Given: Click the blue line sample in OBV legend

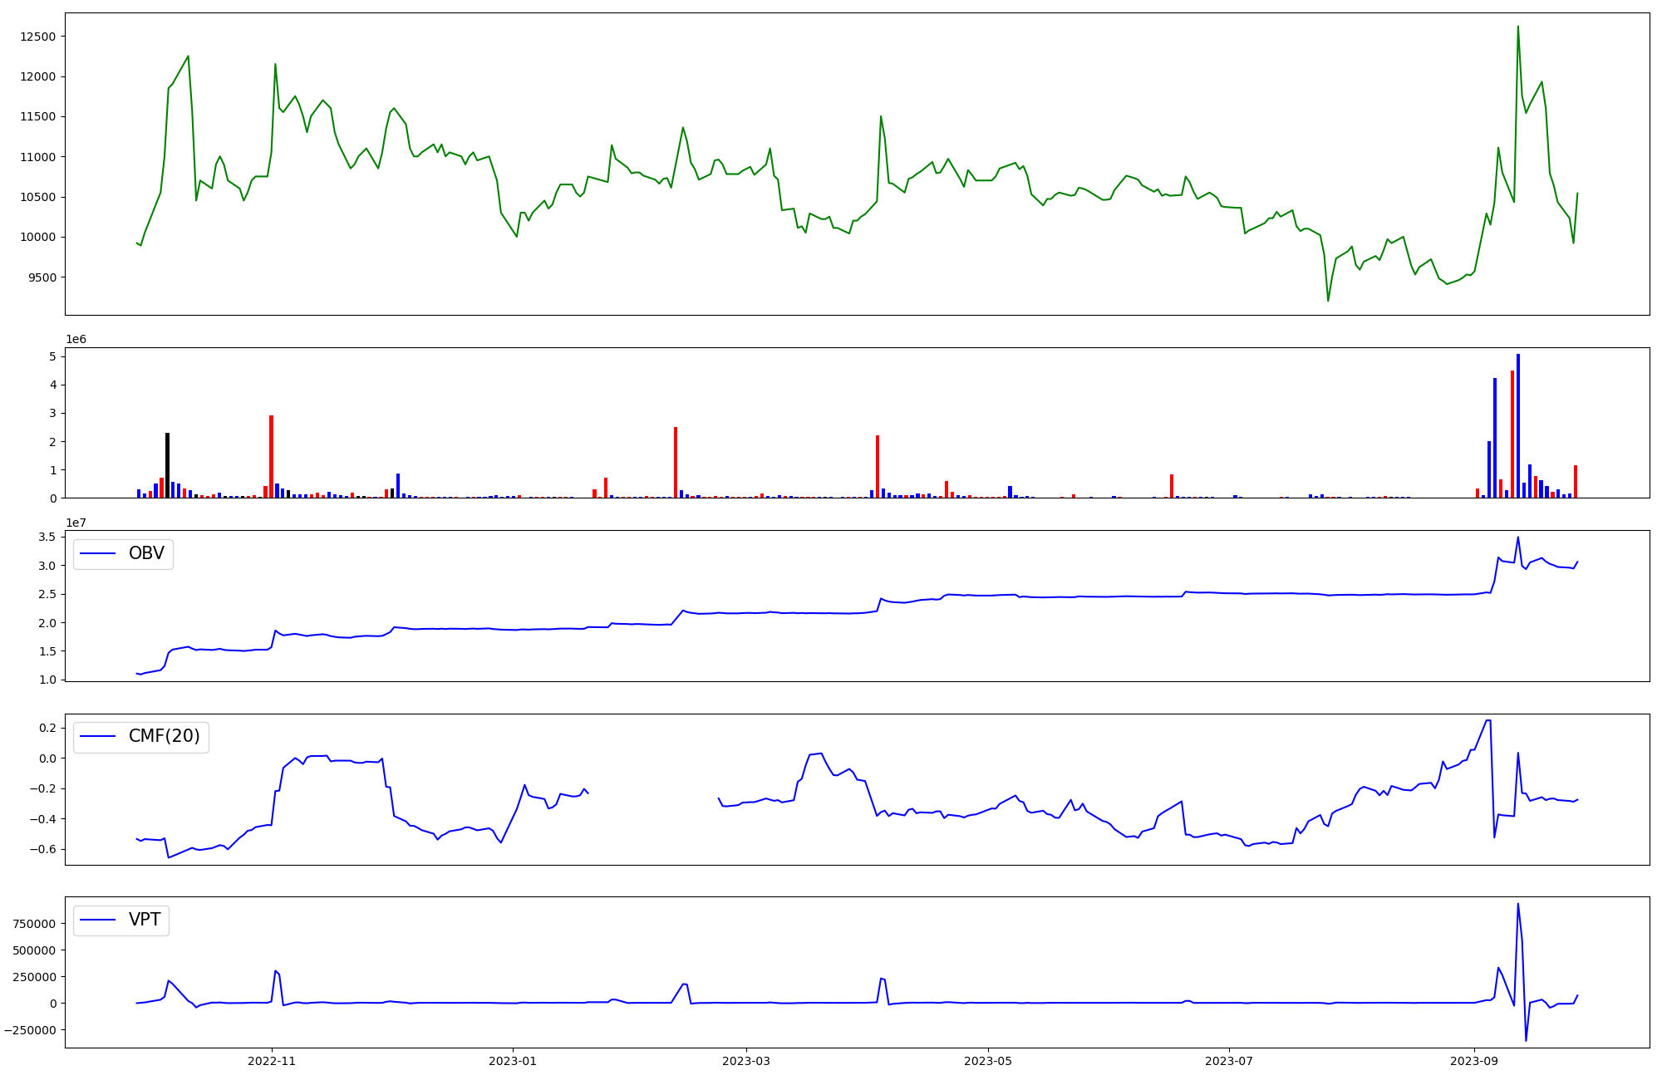Looking at the screenshot, I should click(x=97, y=554).
